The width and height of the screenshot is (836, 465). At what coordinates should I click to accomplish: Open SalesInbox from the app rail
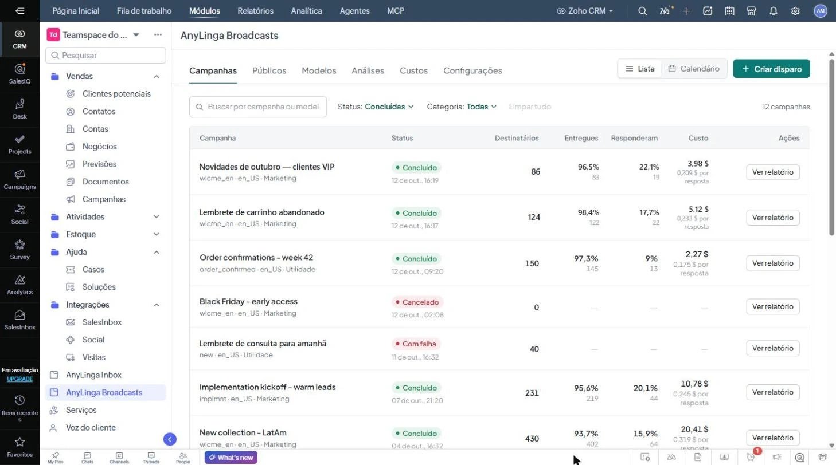click(19, 320)
